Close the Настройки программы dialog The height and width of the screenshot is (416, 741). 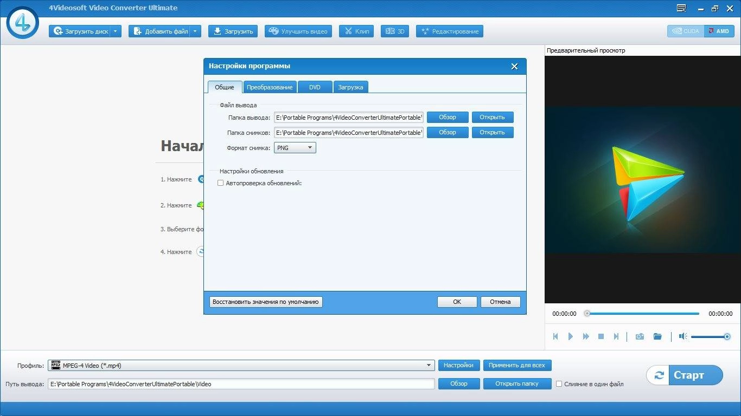pyautogui.click(x=515, y=66)
